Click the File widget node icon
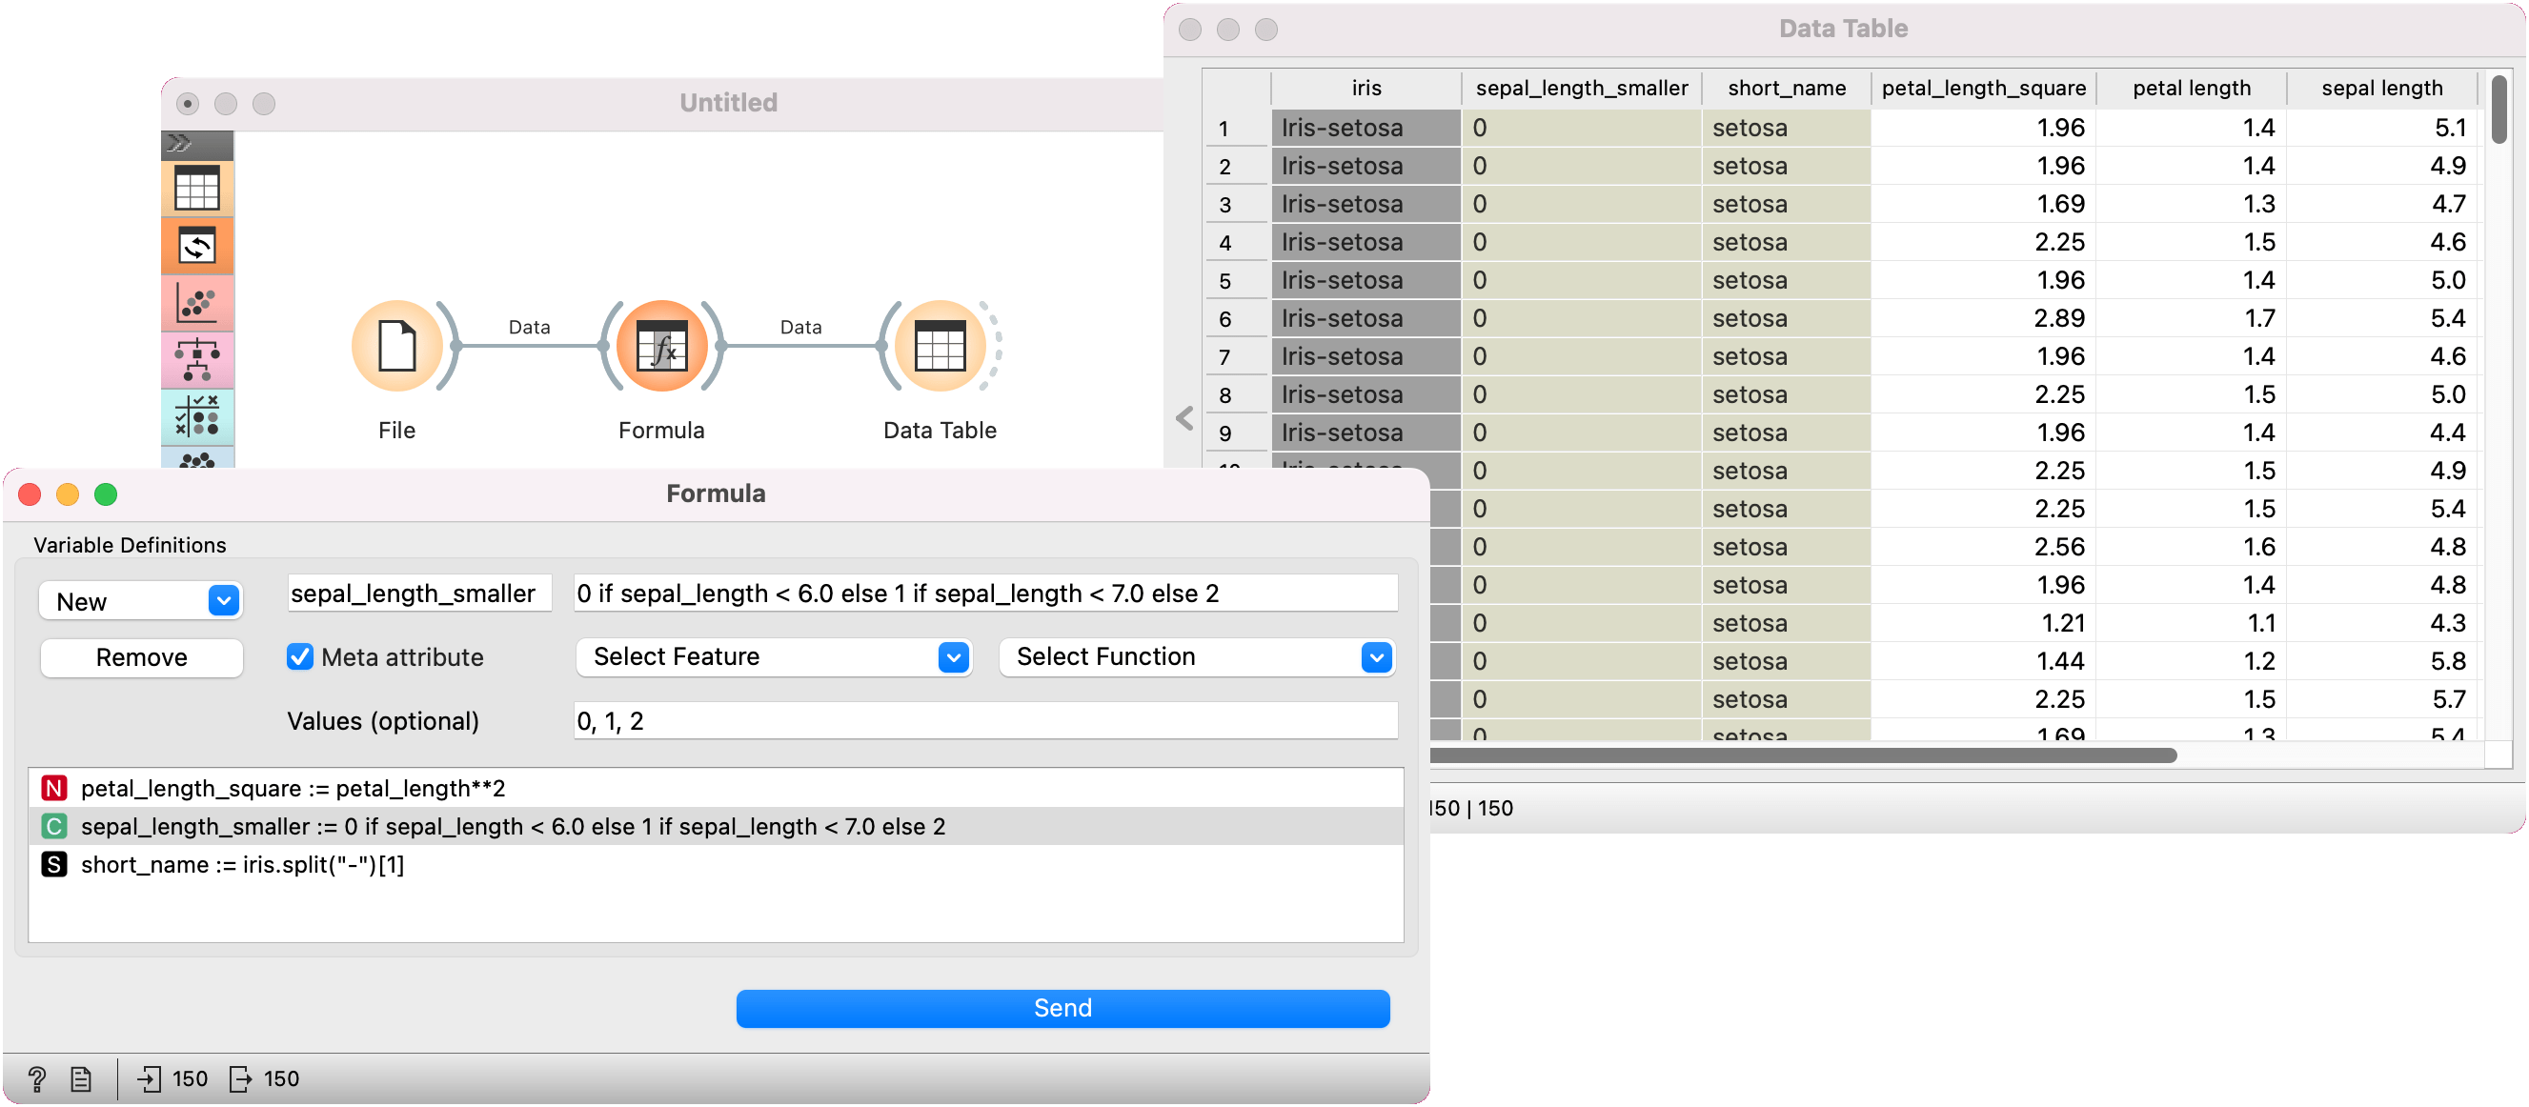The height and width of the screenshot is (1107, 2529). click(396, 347)
